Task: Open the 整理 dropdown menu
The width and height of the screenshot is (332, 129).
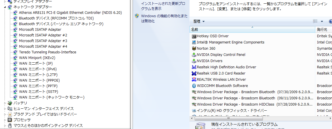Action: coord(199,21)
